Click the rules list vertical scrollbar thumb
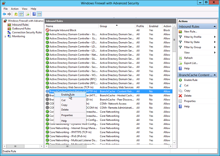The width and height of the screenshot is (220, 156). pos(174,40)
